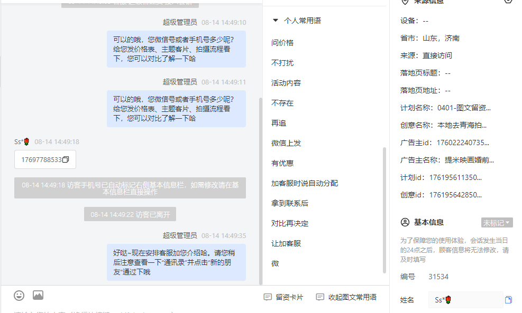Select the 有优惠 quick phrase
Viewport: 522px width, 313px height.
(x=282, y=163)
